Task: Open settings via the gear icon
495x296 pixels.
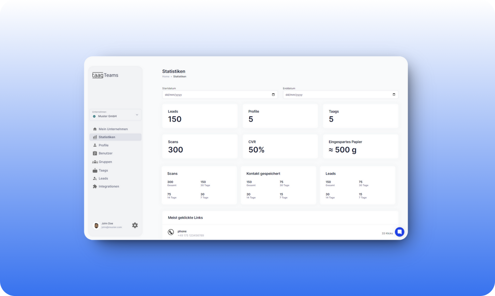Action: [x=135, y=225]
